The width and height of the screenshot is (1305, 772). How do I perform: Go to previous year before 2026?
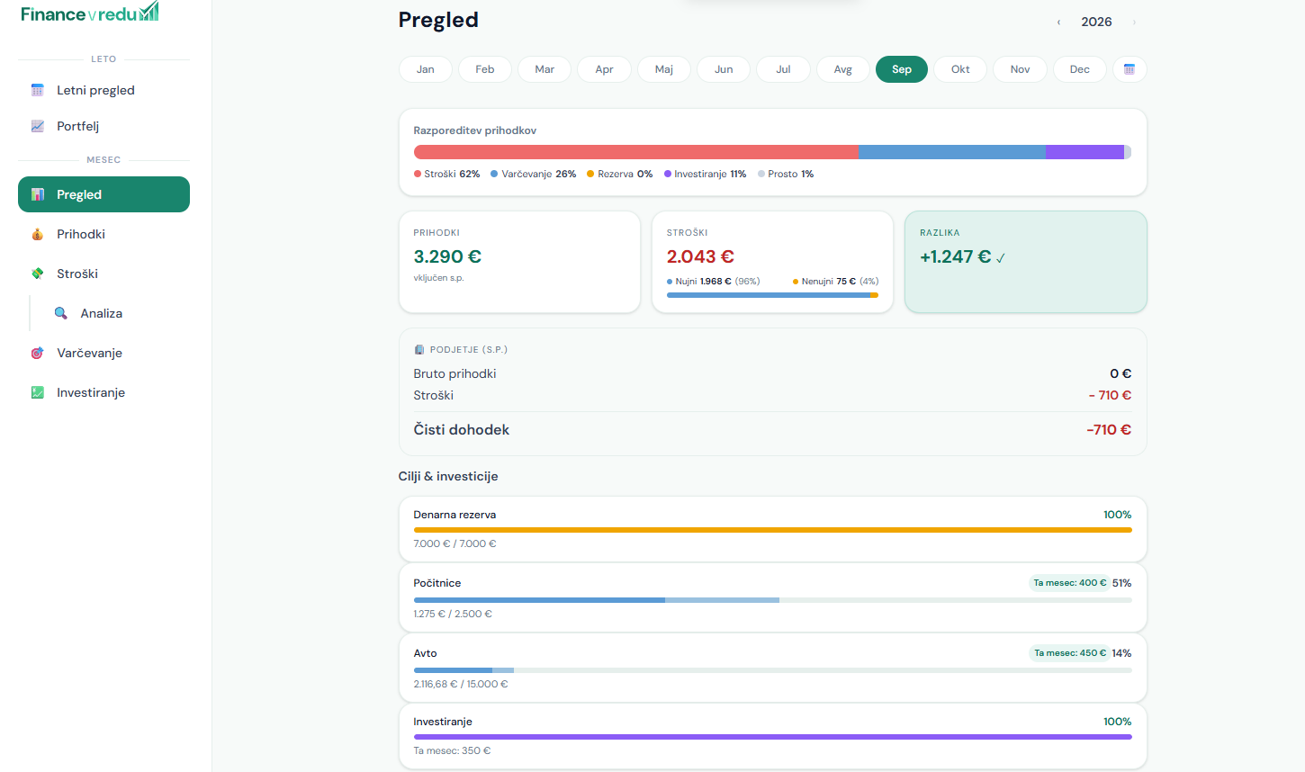pyautogui.click(x=1058, y=22)
